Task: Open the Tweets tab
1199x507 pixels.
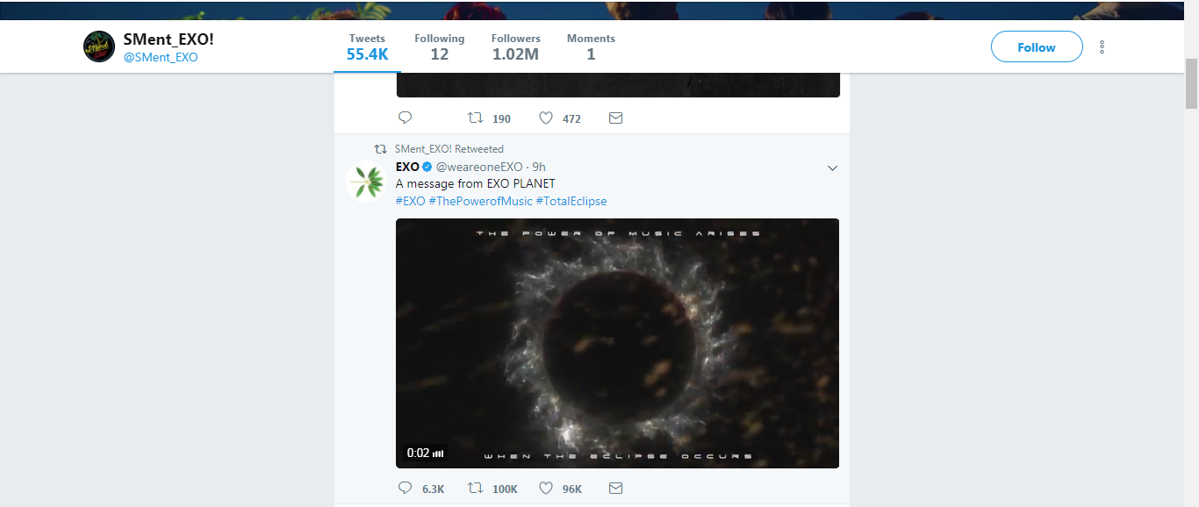Action: pos(367,47)
